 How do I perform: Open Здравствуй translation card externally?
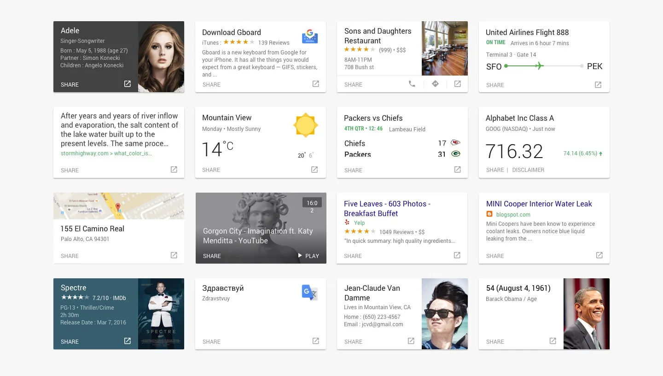click(x=316, y=341)
